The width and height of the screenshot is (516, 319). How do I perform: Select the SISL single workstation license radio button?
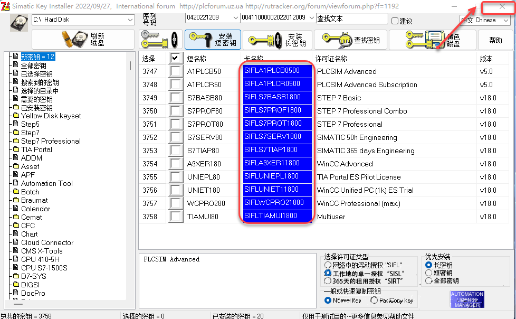point(328,273)
